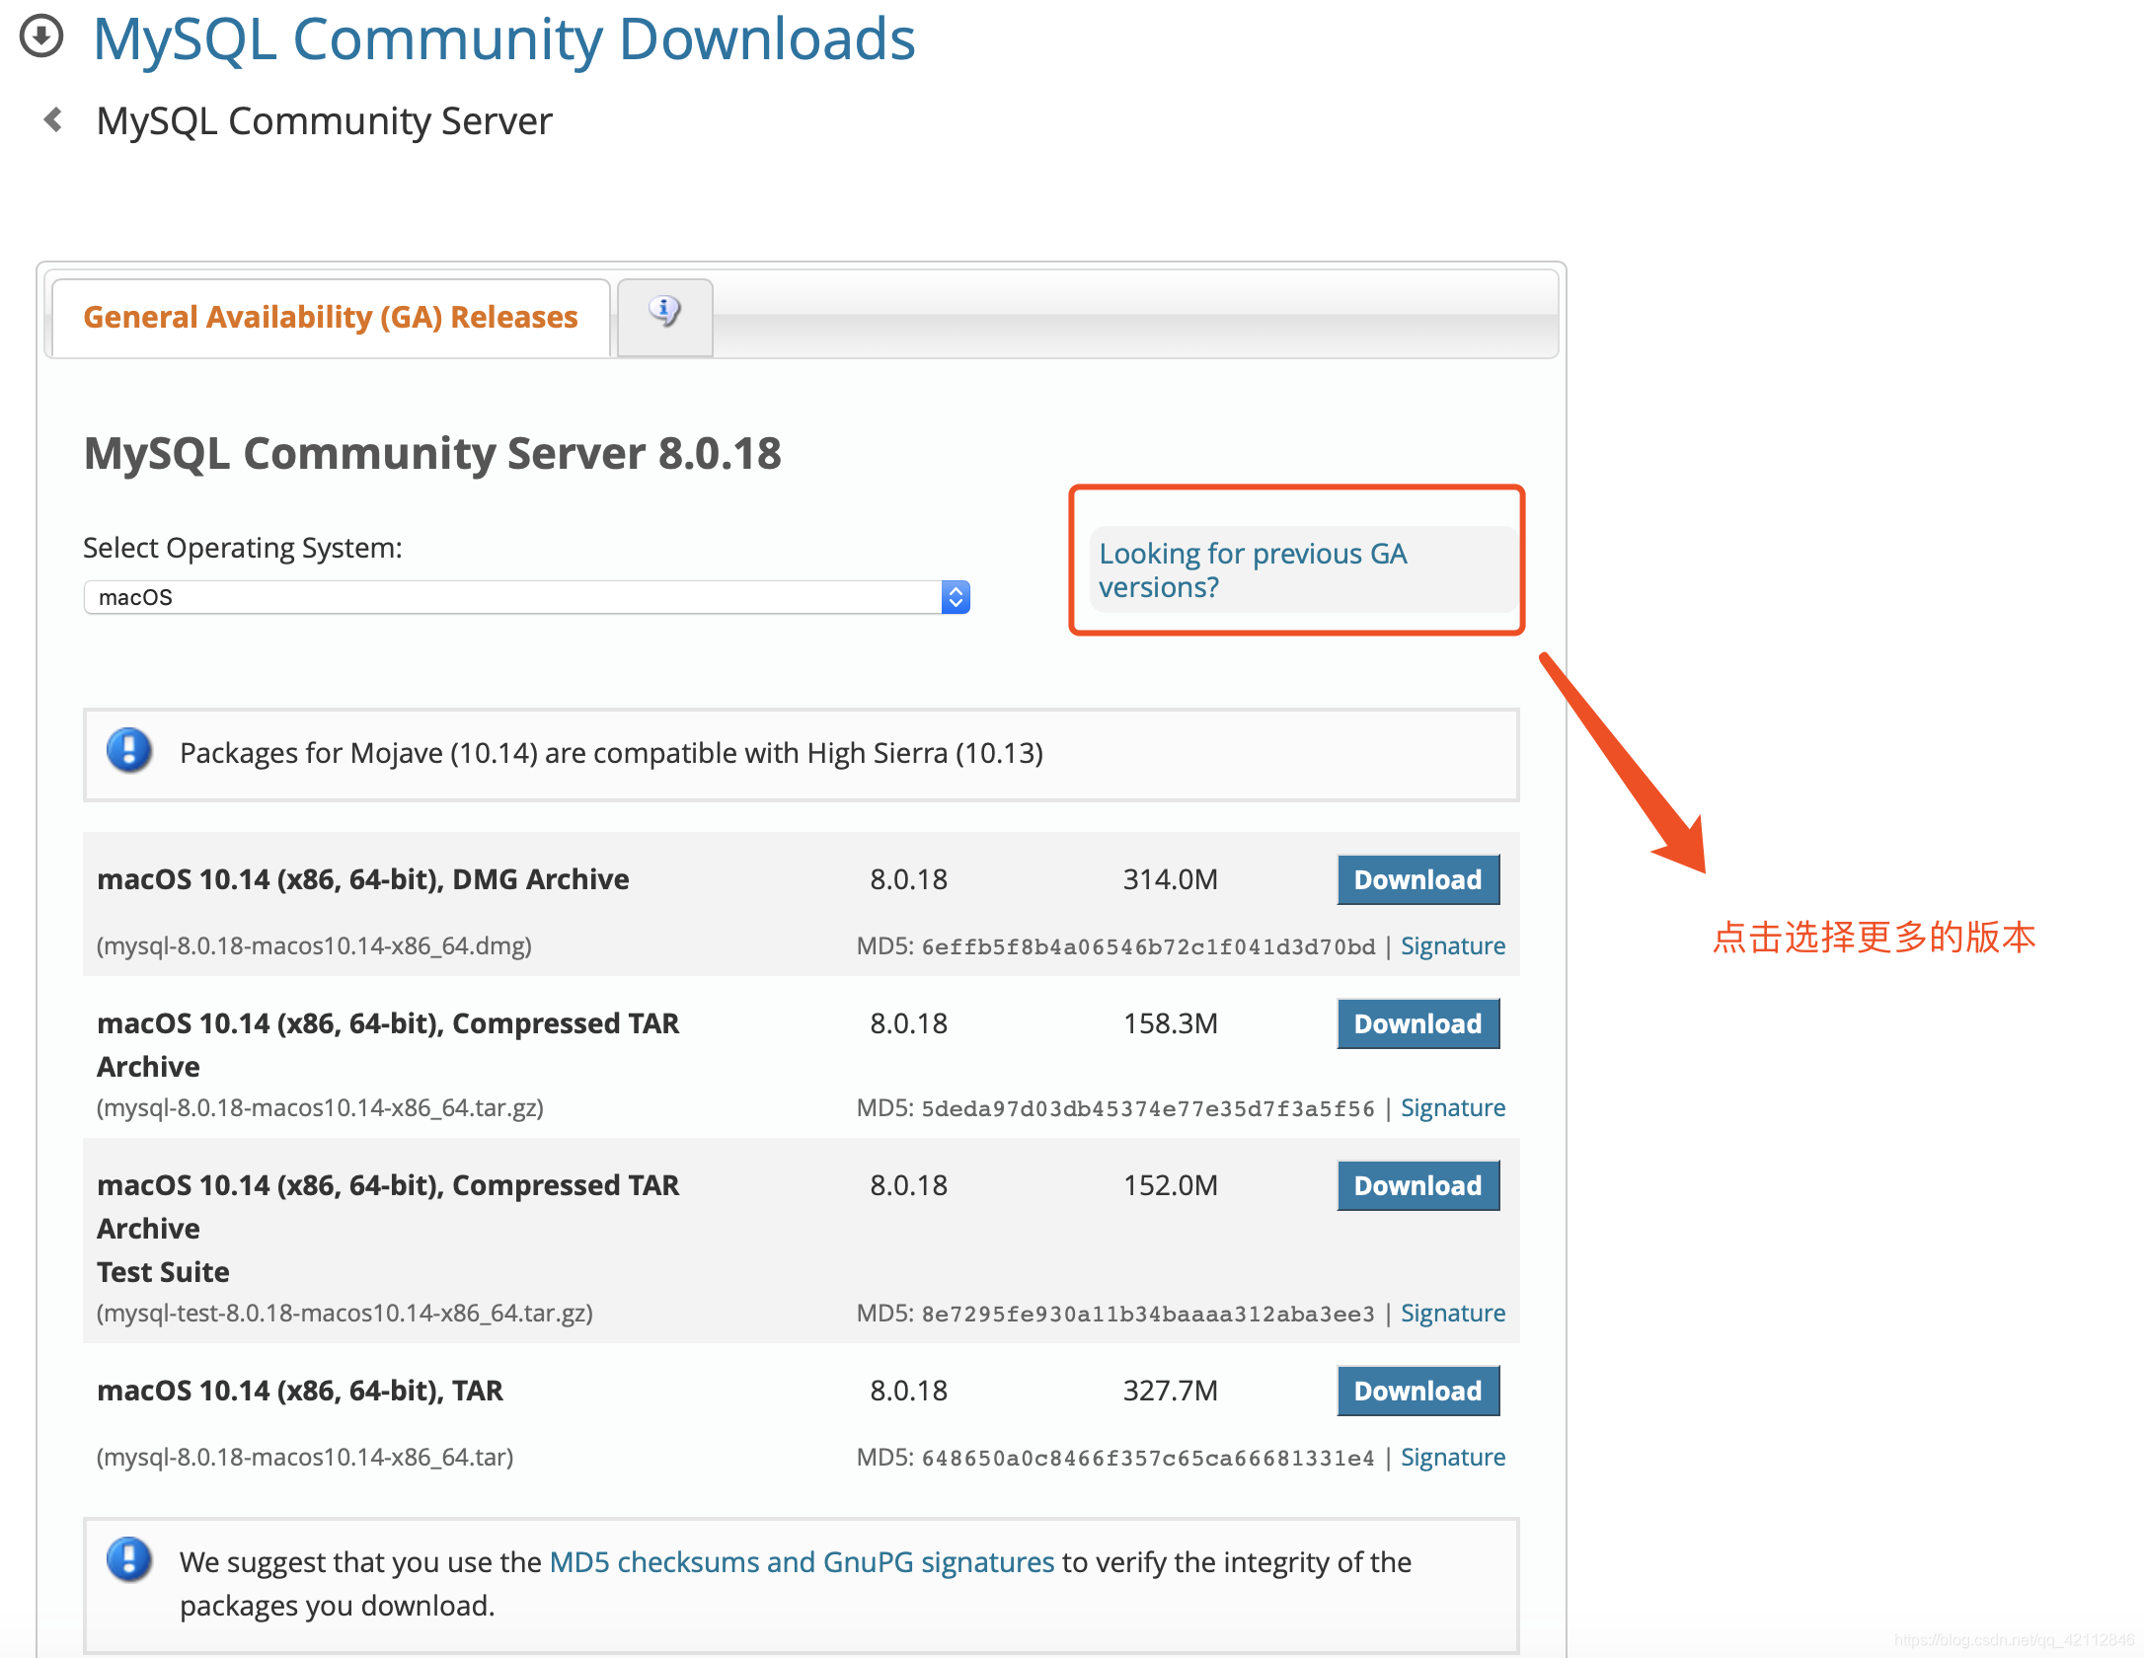
Task: Select MD5 value 648650a0c8466f357c65ca66681331e4
Action: pos(1148,1458)
